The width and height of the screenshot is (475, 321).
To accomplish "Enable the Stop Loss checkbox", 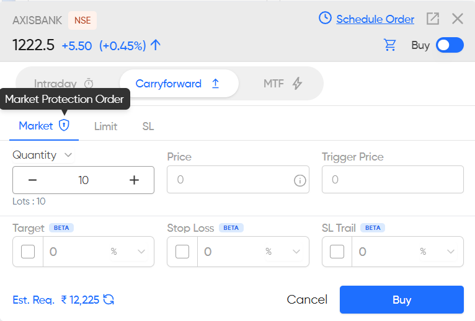I will coord(182,252).
